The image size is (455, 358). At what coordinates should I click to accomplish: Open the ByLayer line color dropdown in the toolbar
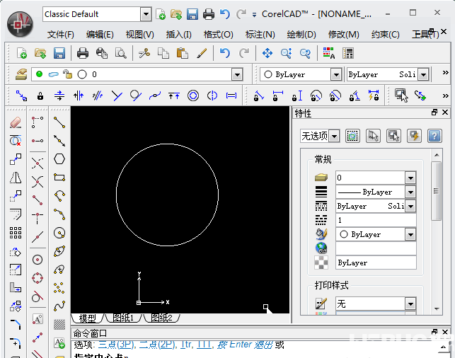(335, 75)
